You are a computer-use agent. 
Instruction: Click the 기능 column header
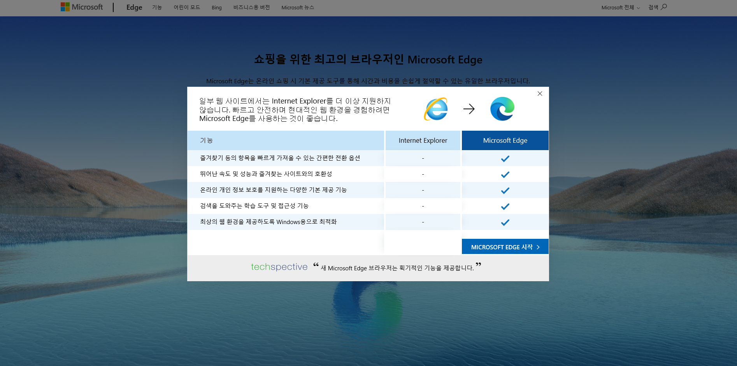(286, 140)
